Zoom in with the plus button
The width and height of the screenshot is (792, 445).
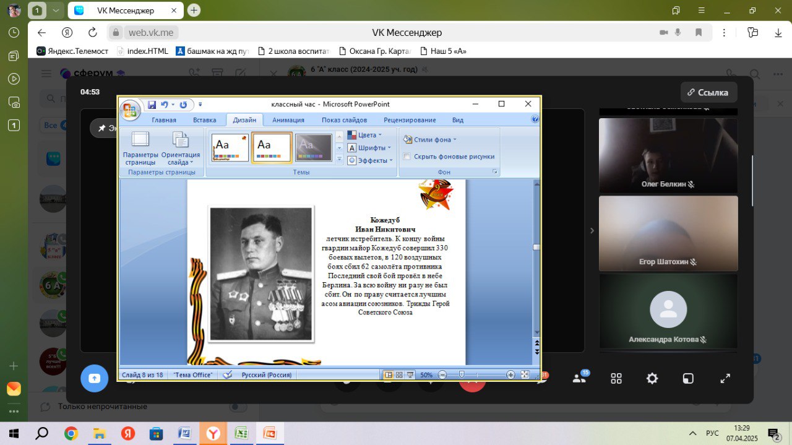510,375
